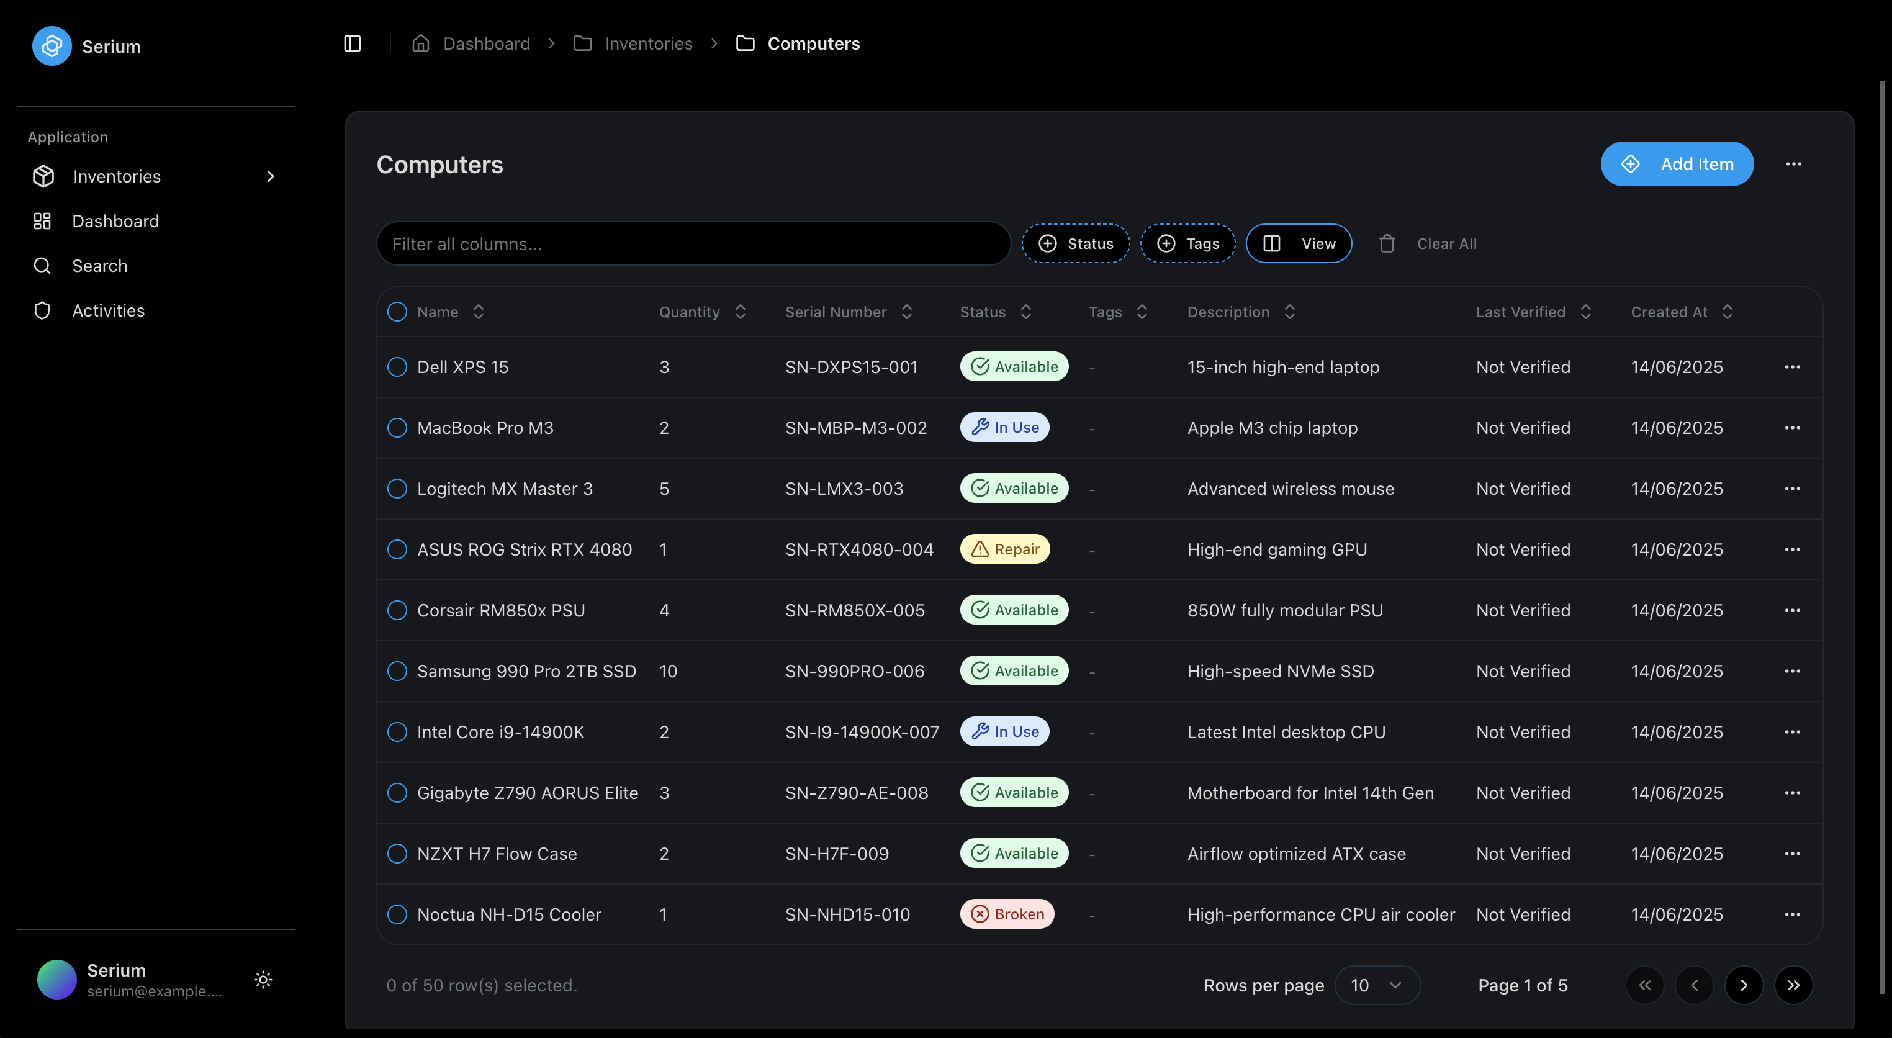Navigate to the Dashboard breadcrumb link
The image size is (1892, 1038).
click(x=486, y=43)
